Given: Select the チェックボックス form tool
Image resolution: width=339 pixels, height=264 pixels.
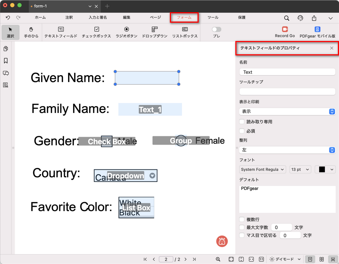Looking at the screenshot, I should [96, 32].
